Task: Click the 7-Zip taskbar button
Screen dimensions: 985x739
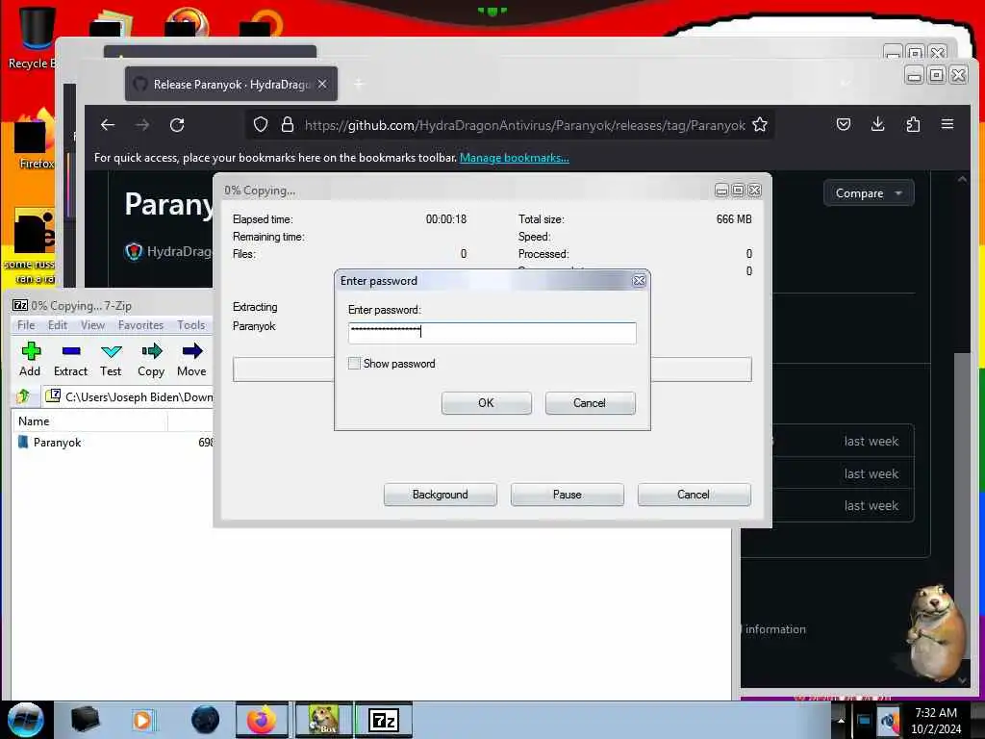Action: [x=384, y=720]
